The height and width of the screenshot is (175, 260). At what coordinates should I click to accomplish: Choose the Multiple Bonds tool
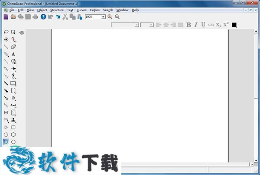[x=6, y=54]
